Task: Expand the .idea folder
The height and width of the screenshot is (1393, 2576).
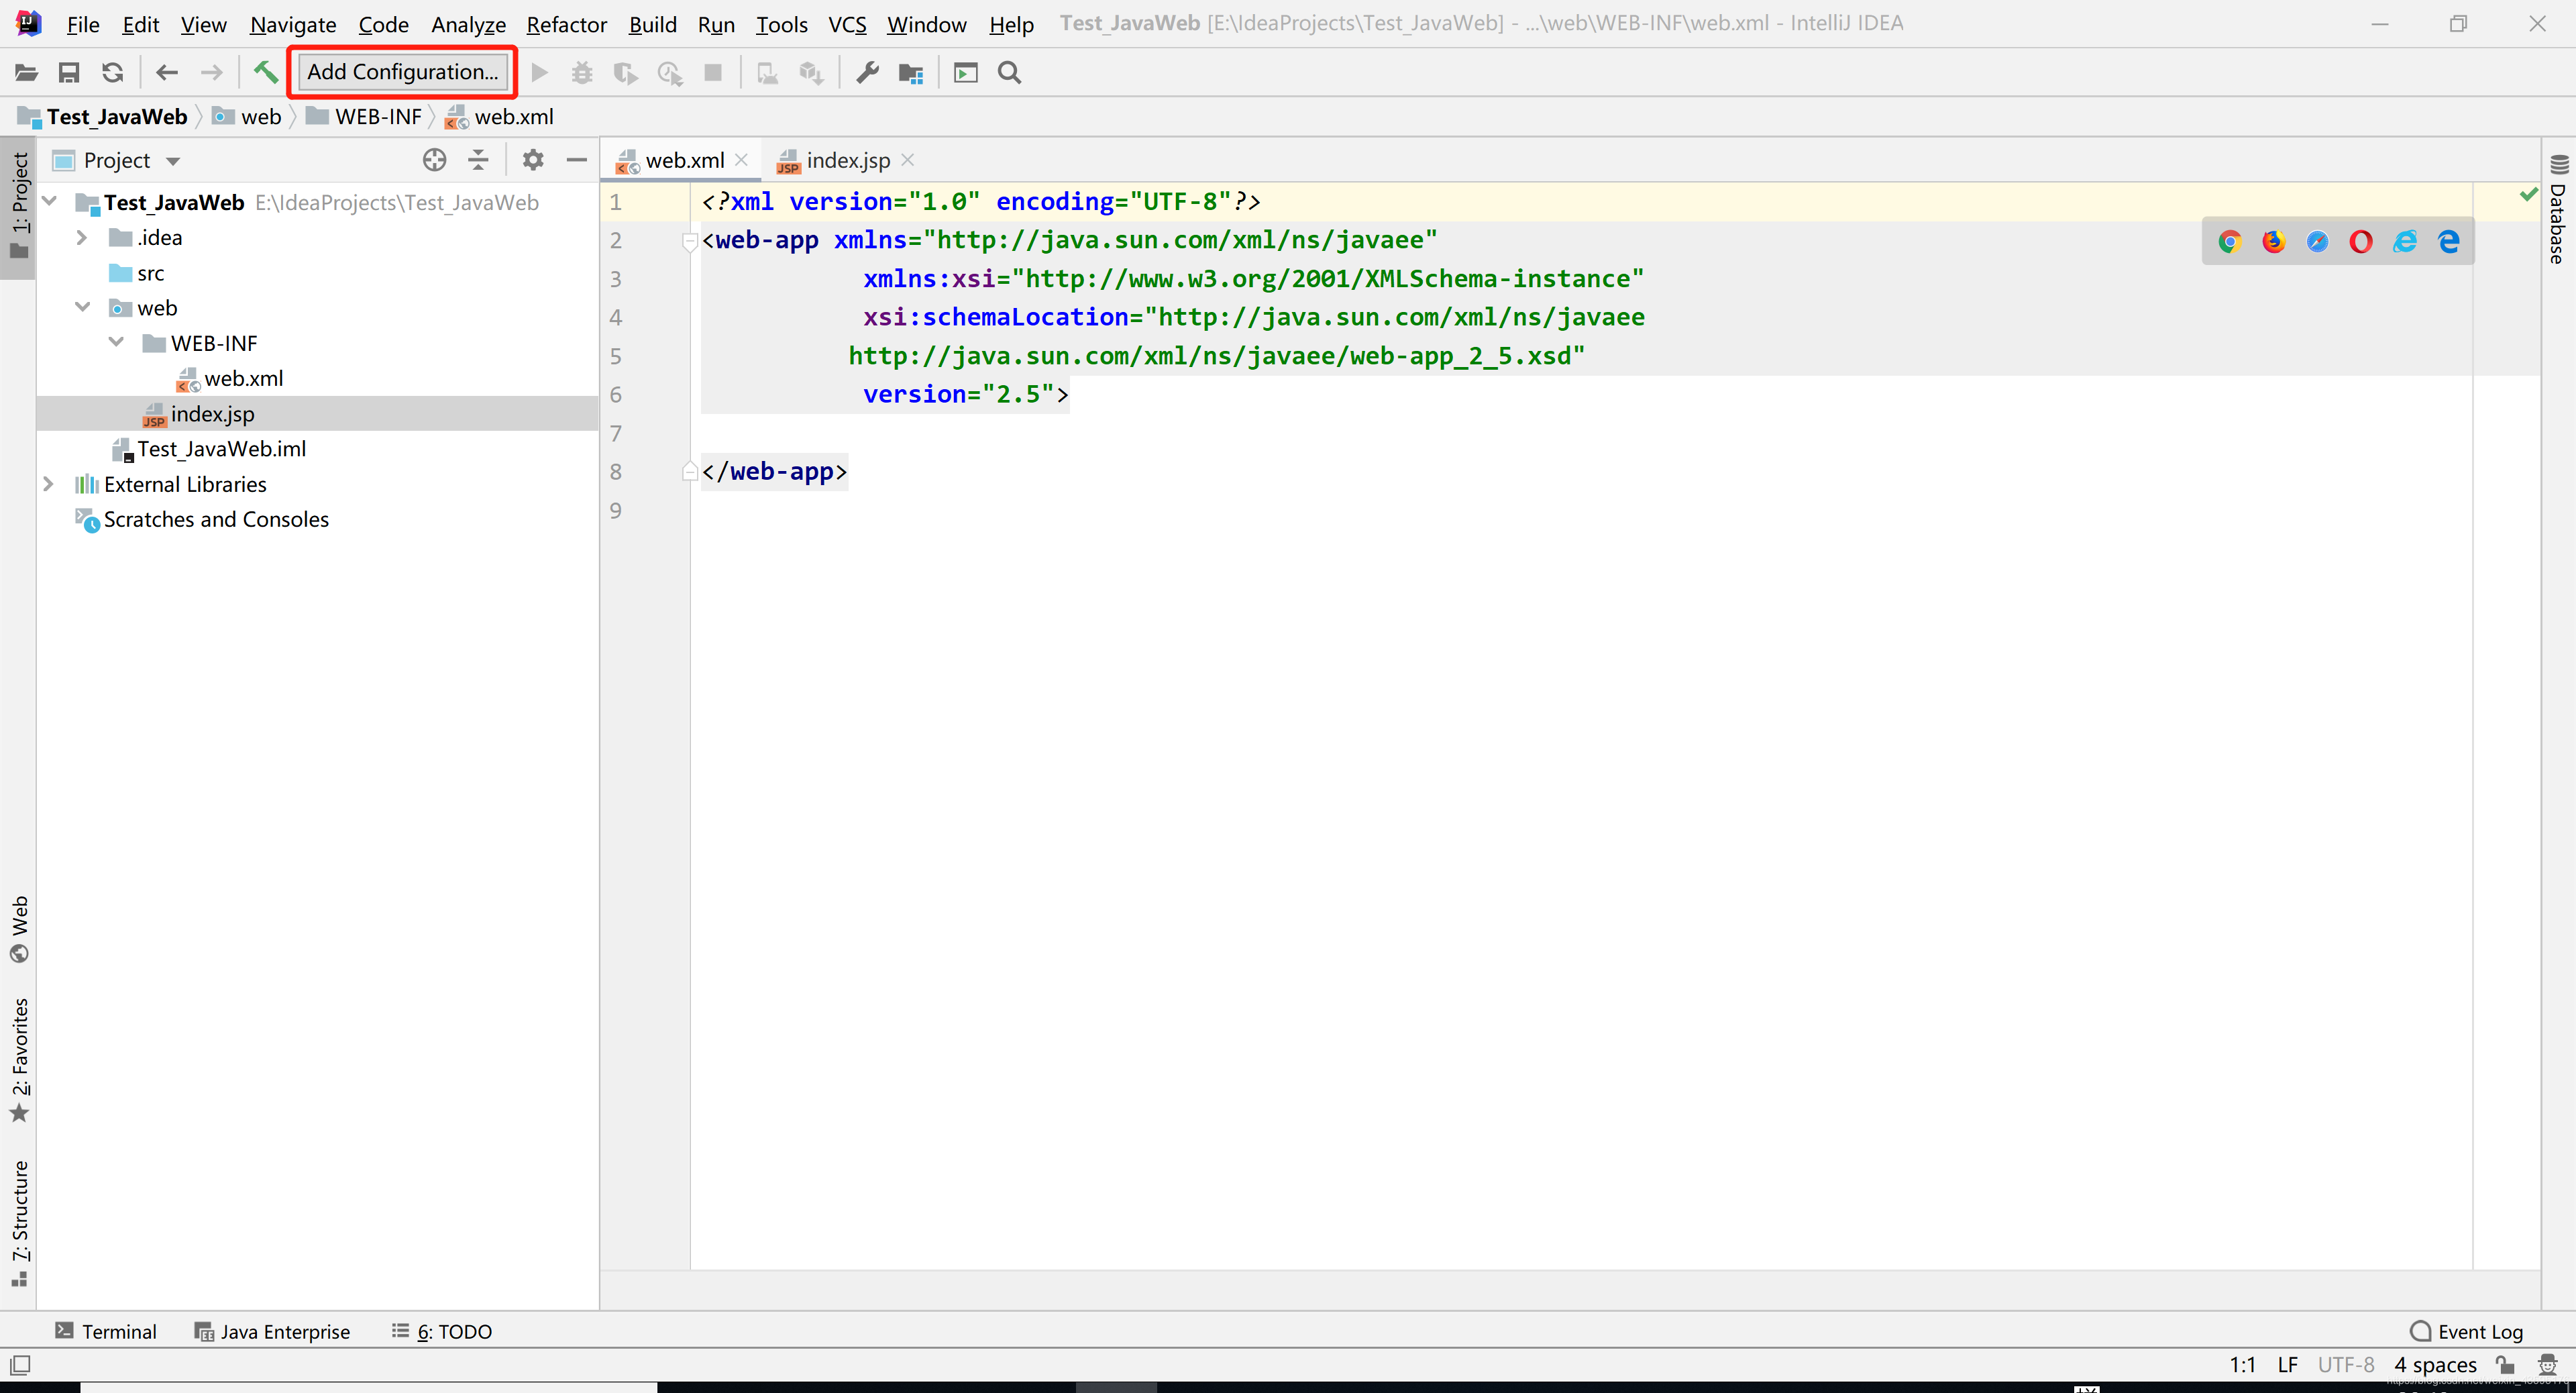Action: 82,238
